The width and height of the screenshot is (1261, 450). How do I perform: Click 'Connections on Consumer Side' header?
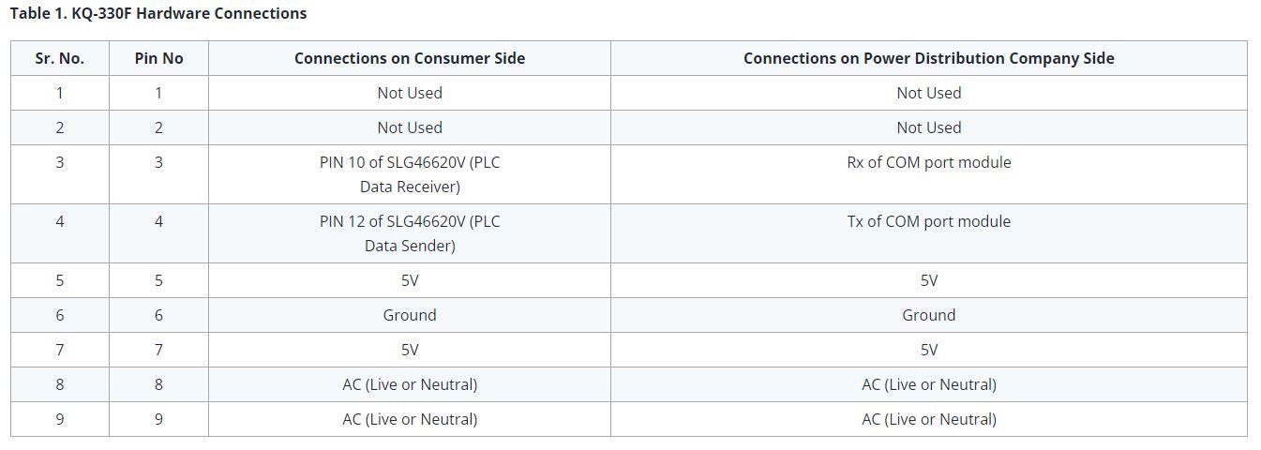pos(410,58)
